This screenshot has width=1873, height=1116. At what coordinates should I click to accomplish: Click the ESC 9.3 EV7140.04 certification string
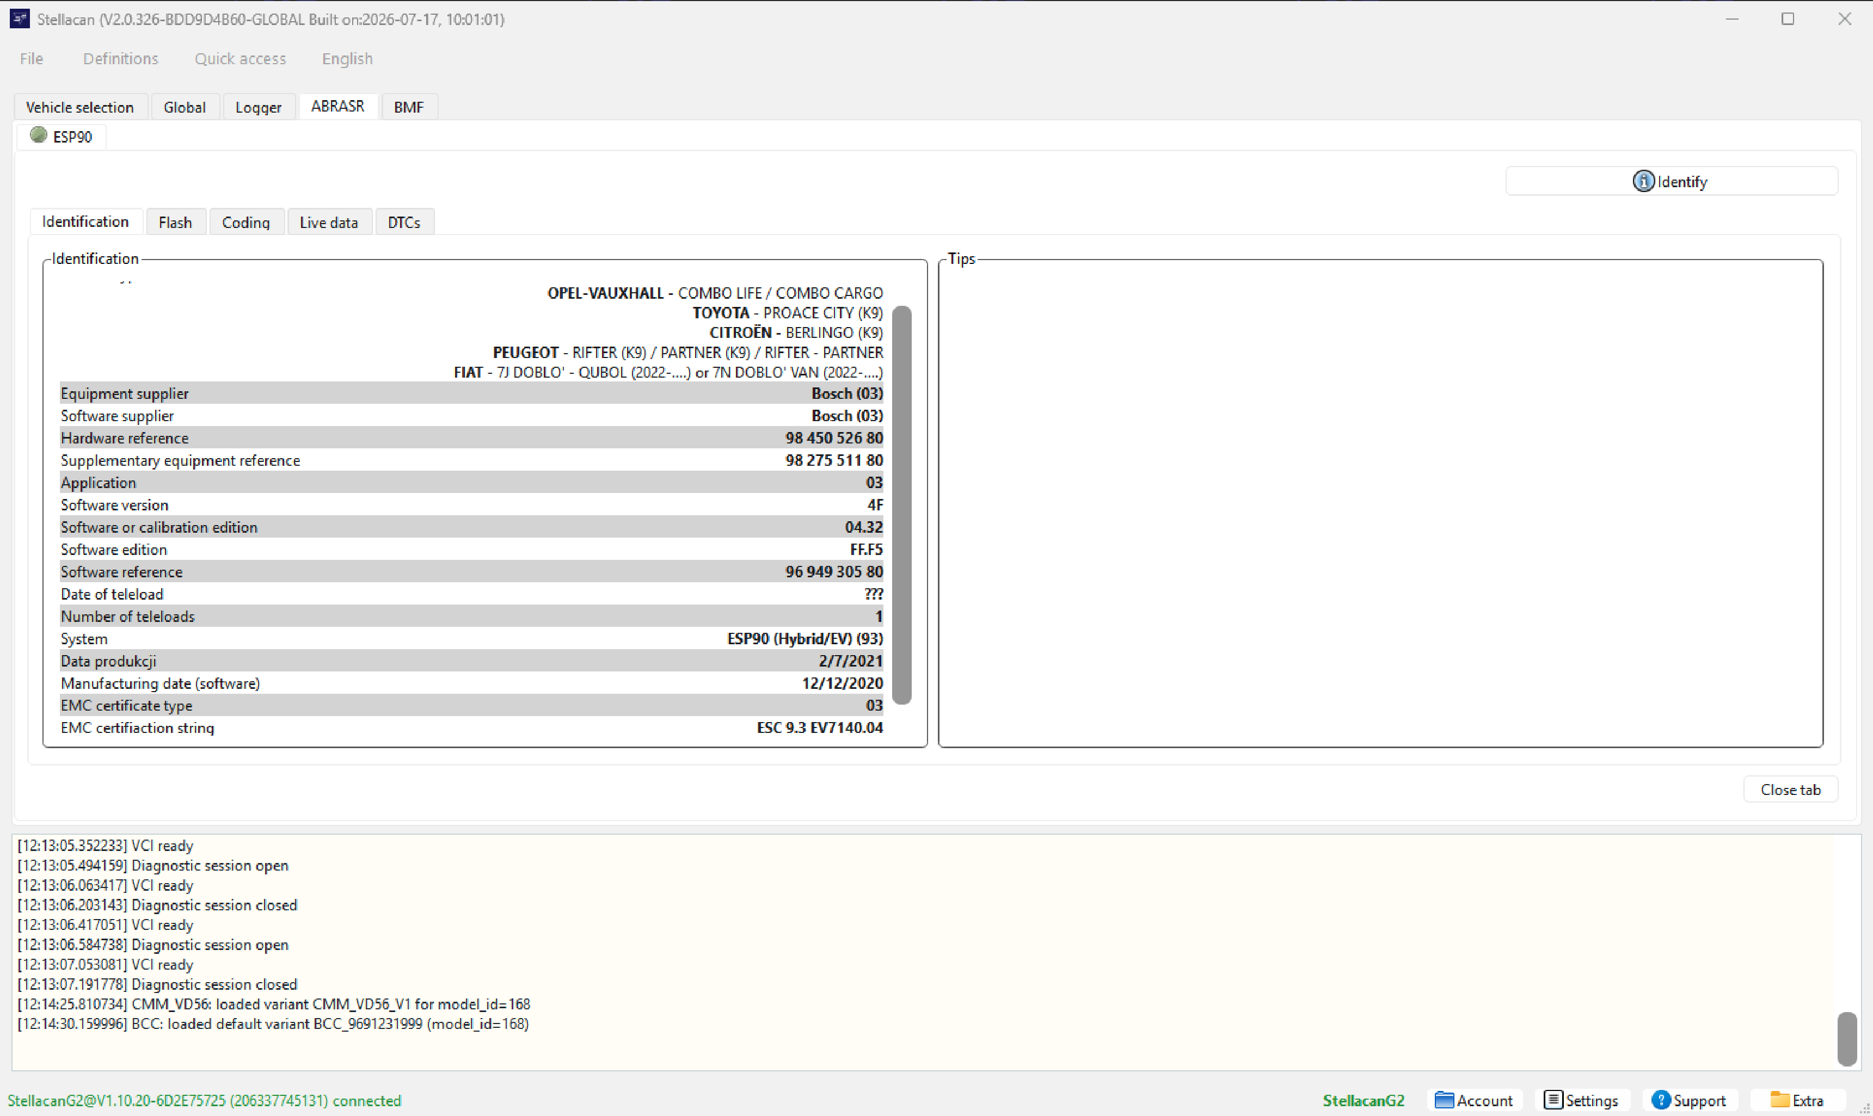pos(820,728)
